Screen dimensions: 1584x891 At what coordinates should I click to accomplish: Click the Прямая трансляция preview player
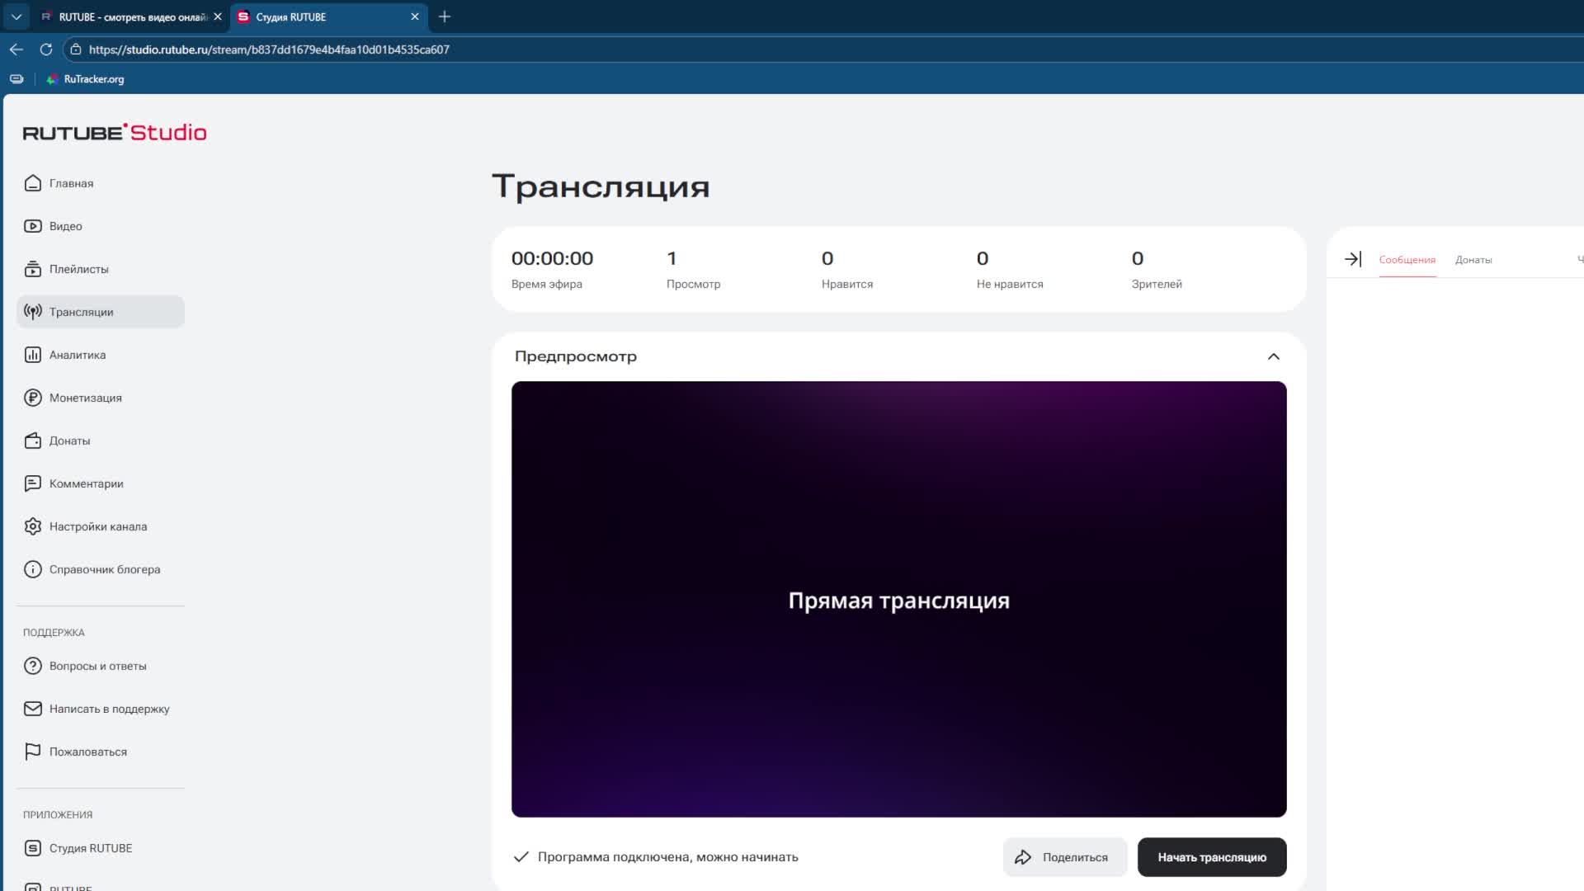[898, 600]
